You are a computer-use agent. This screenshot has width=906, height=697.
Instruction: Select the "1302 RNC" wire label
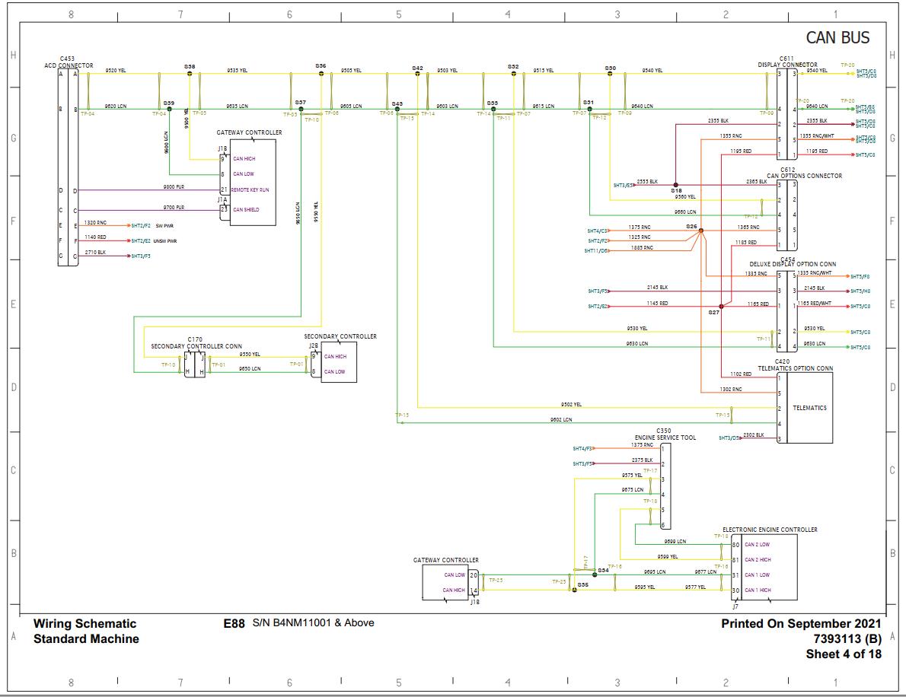click(731, 390)
